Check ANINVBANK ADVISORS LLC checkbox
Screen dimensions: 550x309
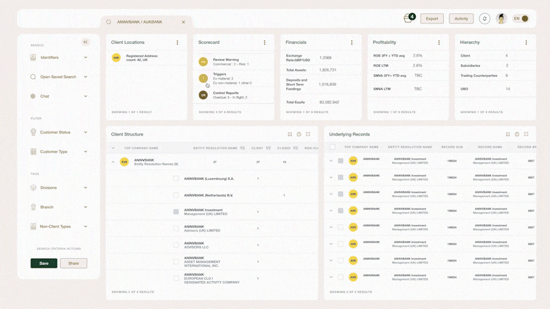(x=176, y=245)
